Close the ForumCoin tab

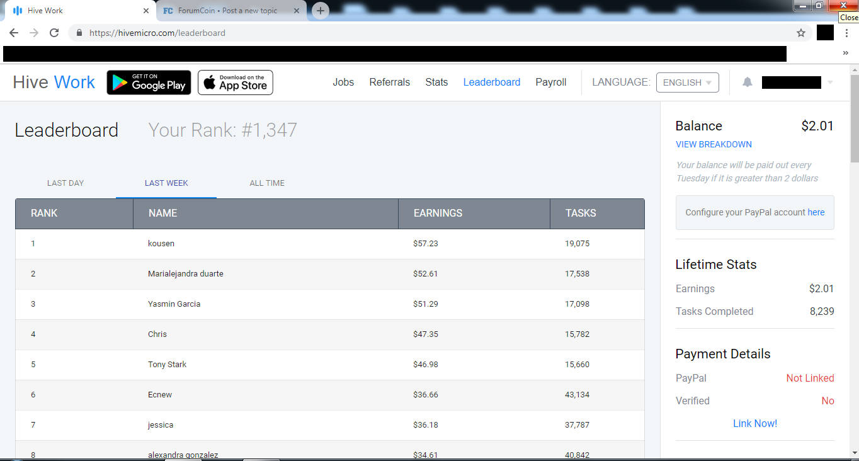[297, 11]
